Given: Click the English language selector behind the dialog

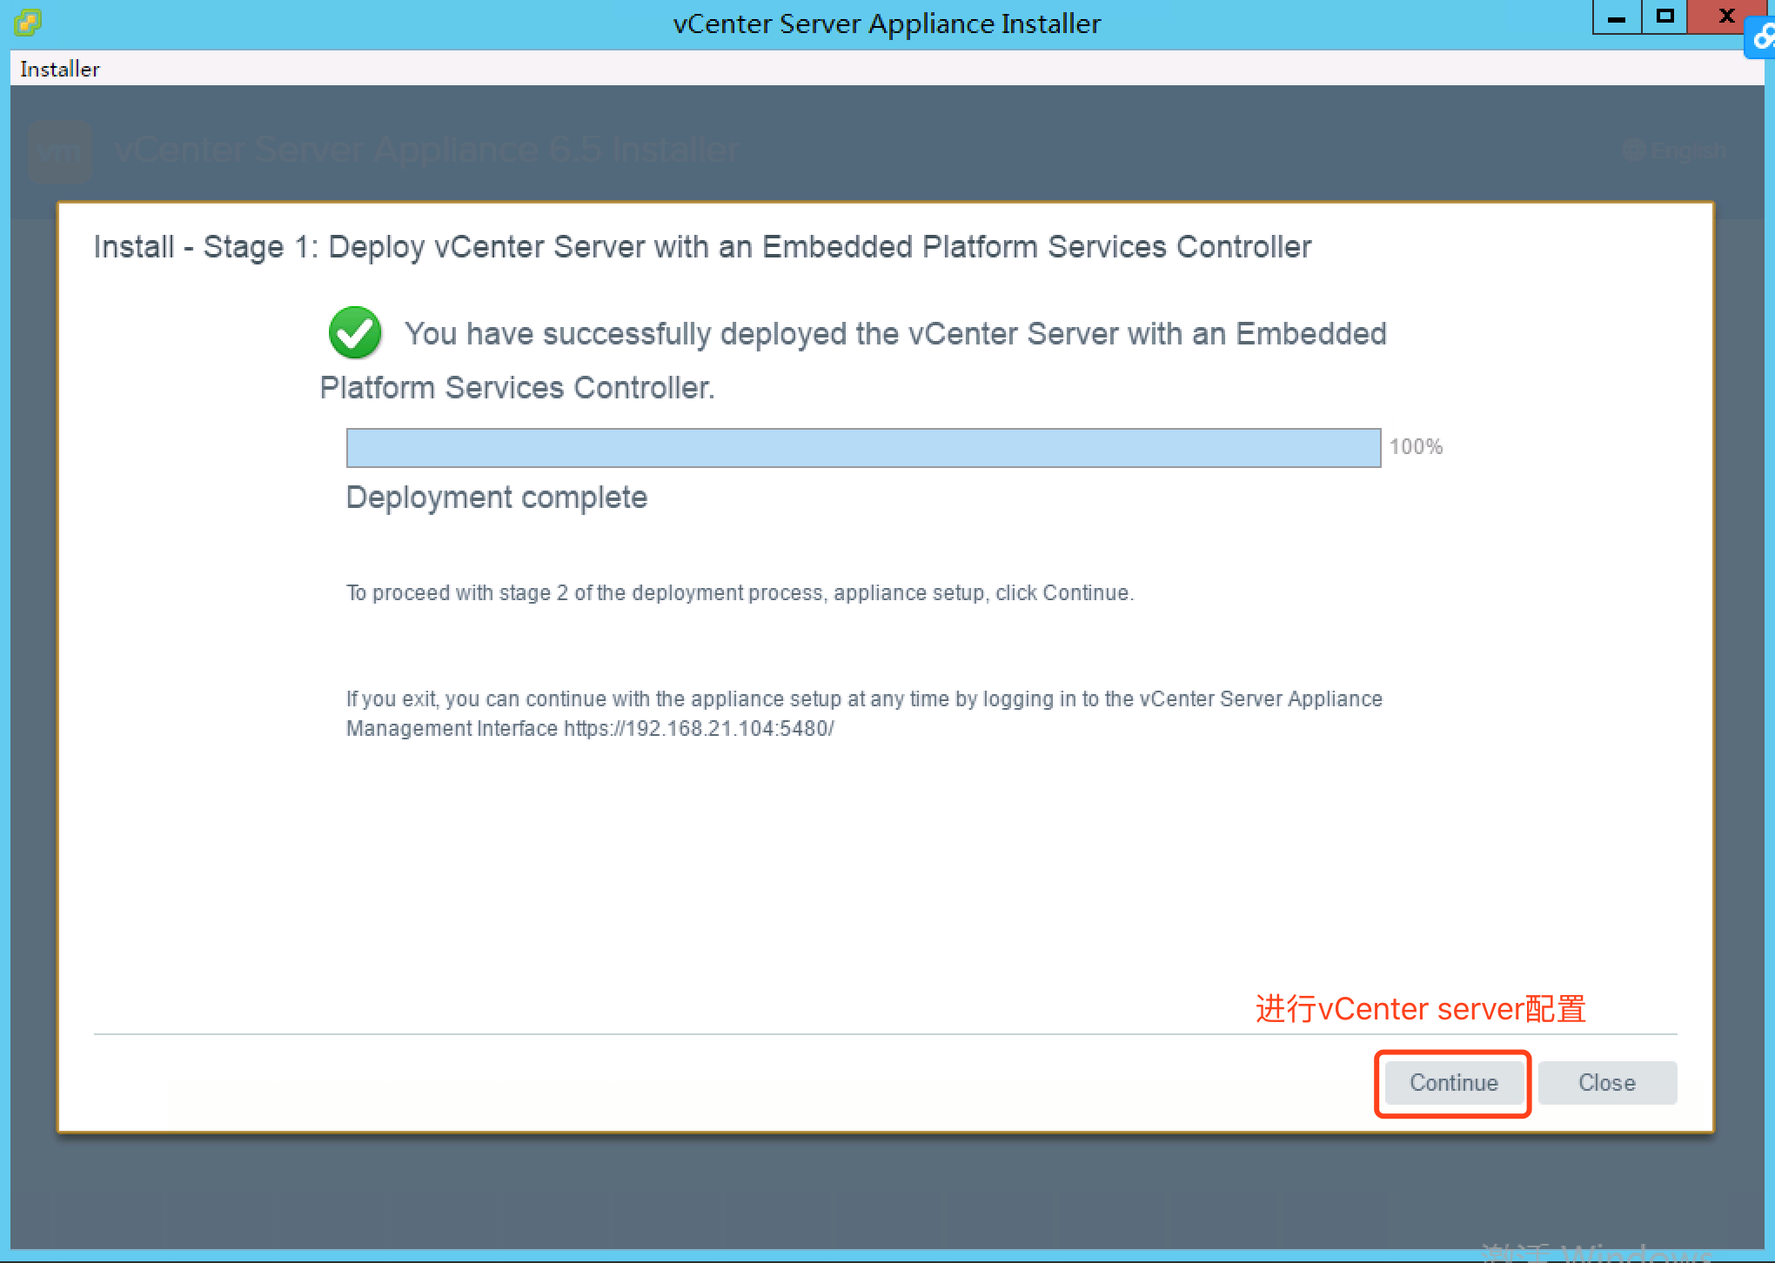Looking at the screenshot, I should [1674, 150].
